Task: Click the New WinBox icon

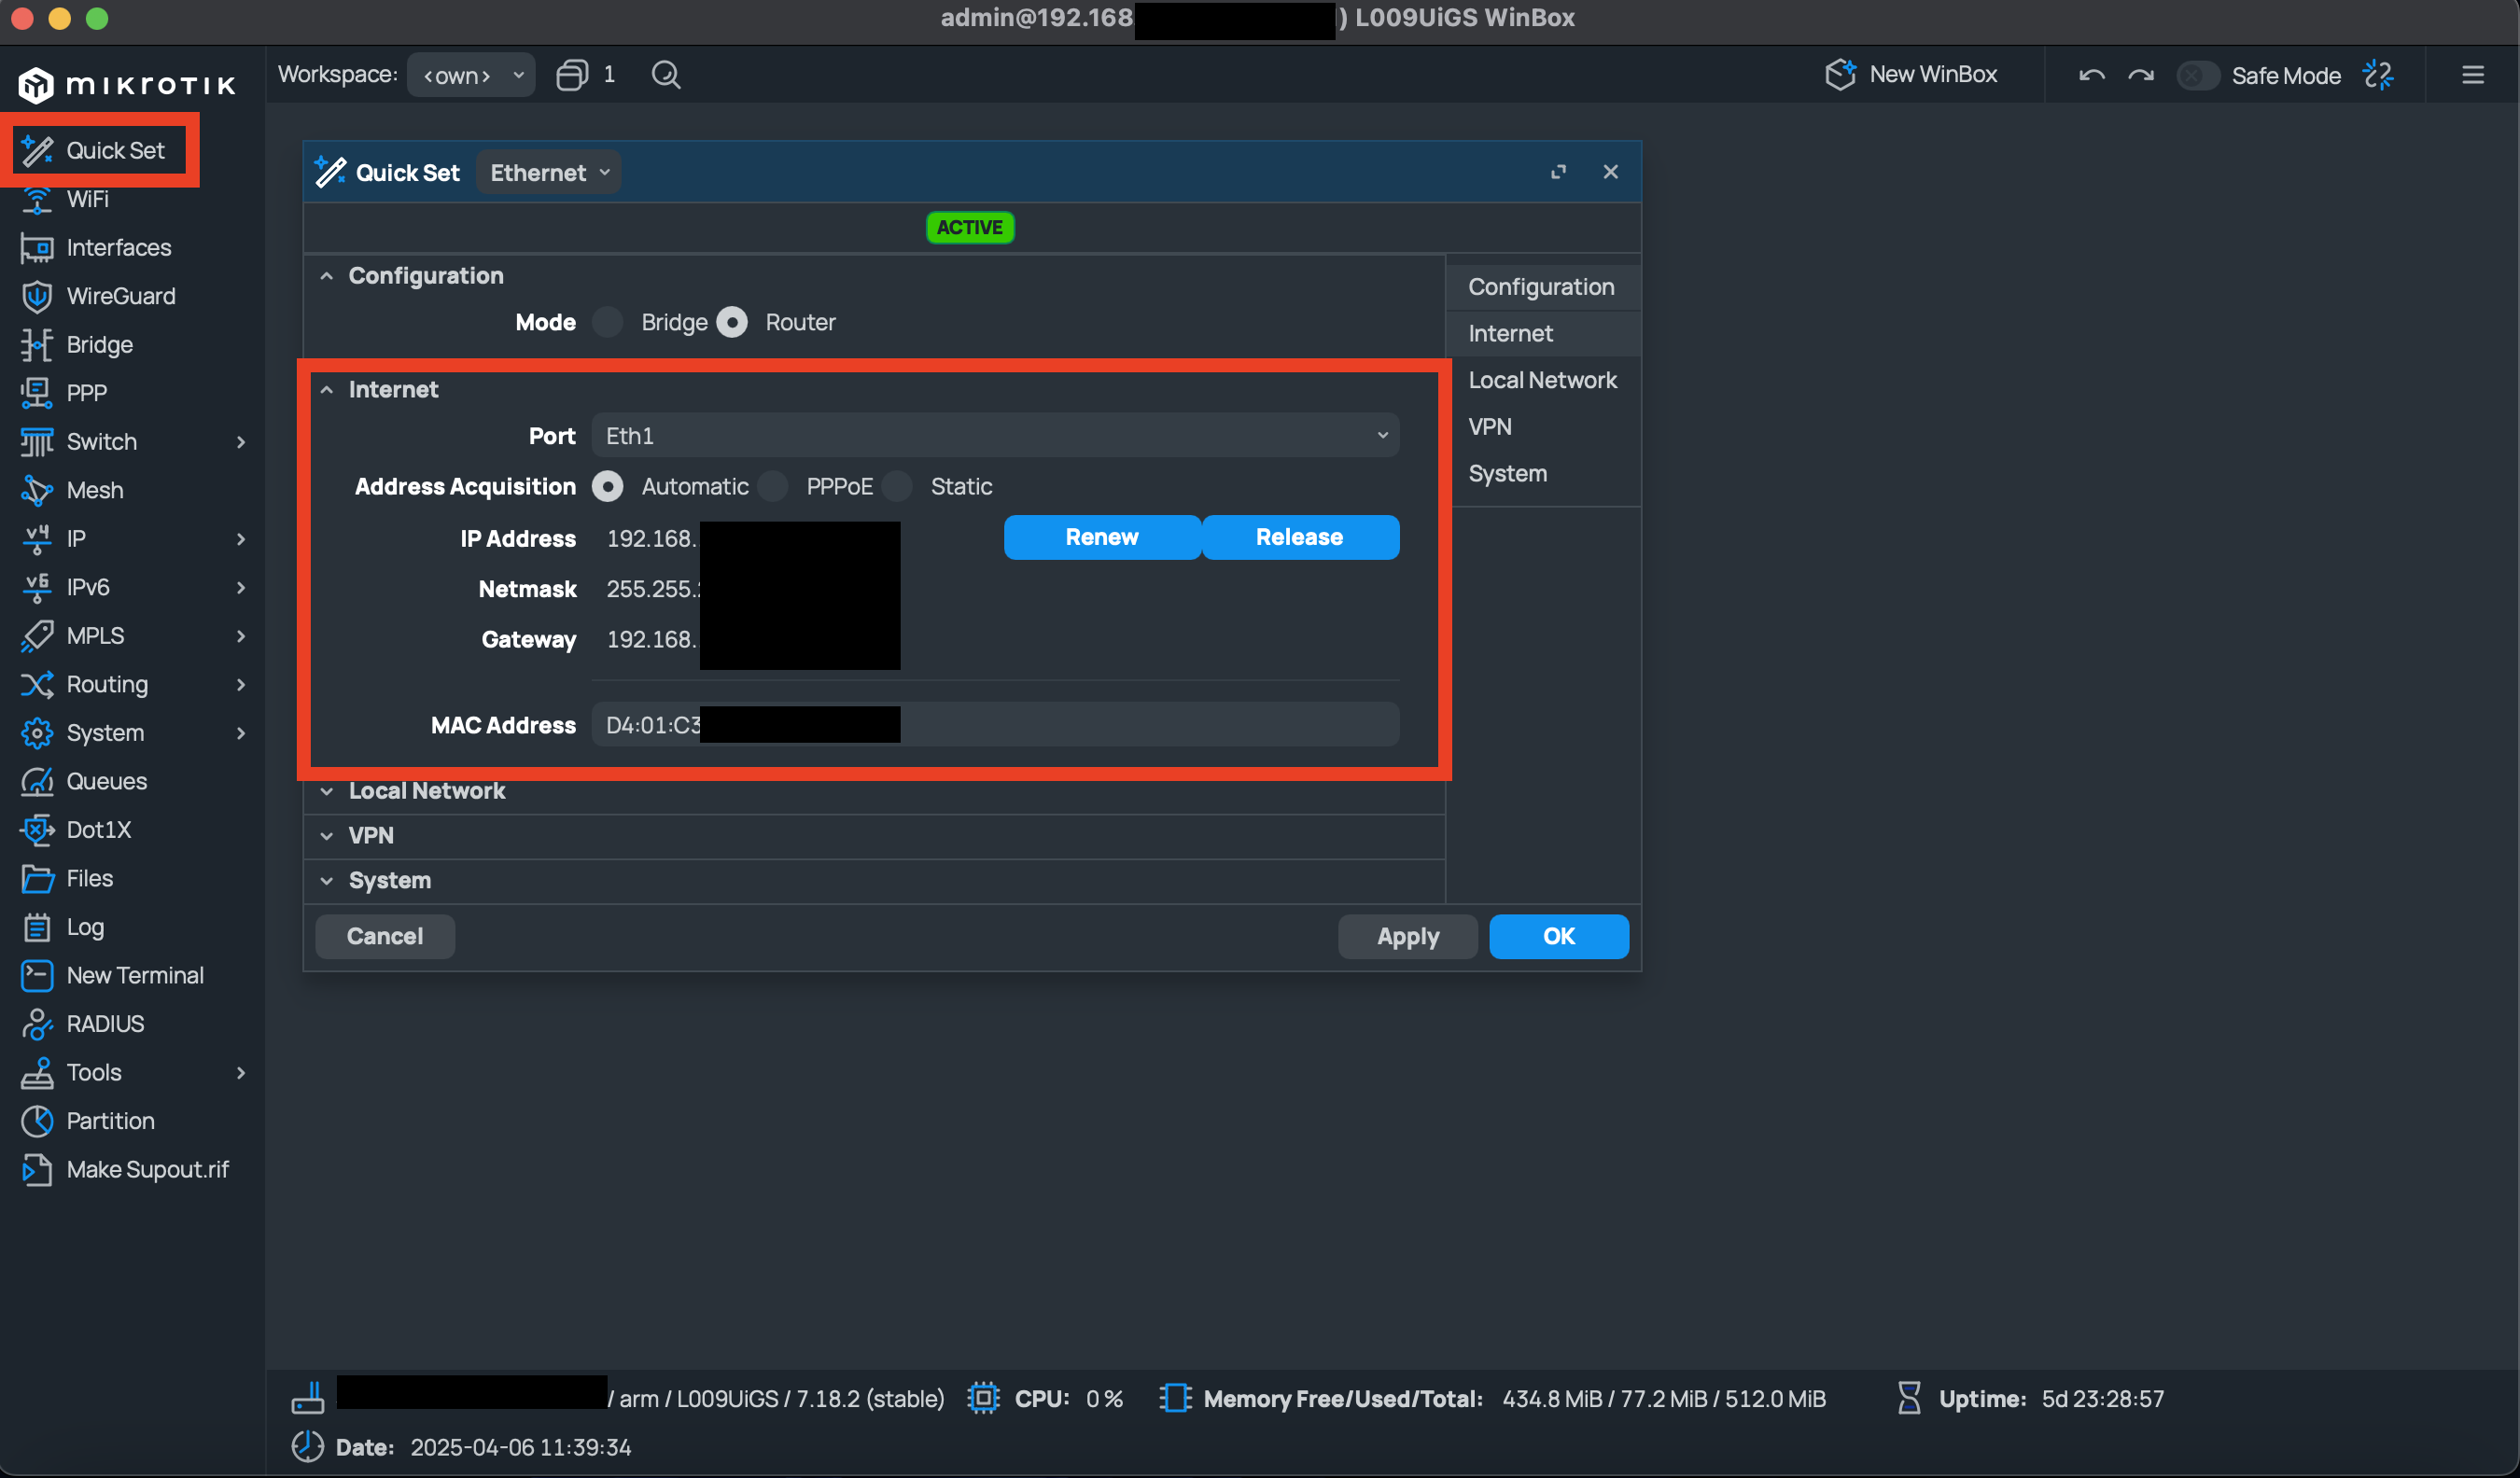Action: tap(1840, 75)
